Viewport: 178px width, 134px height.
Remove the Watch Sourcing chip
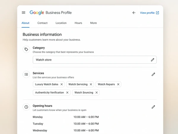(x=96, y=92)
